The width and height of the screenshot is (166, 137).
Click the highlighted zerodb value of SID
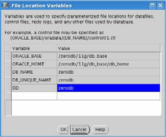109,88
